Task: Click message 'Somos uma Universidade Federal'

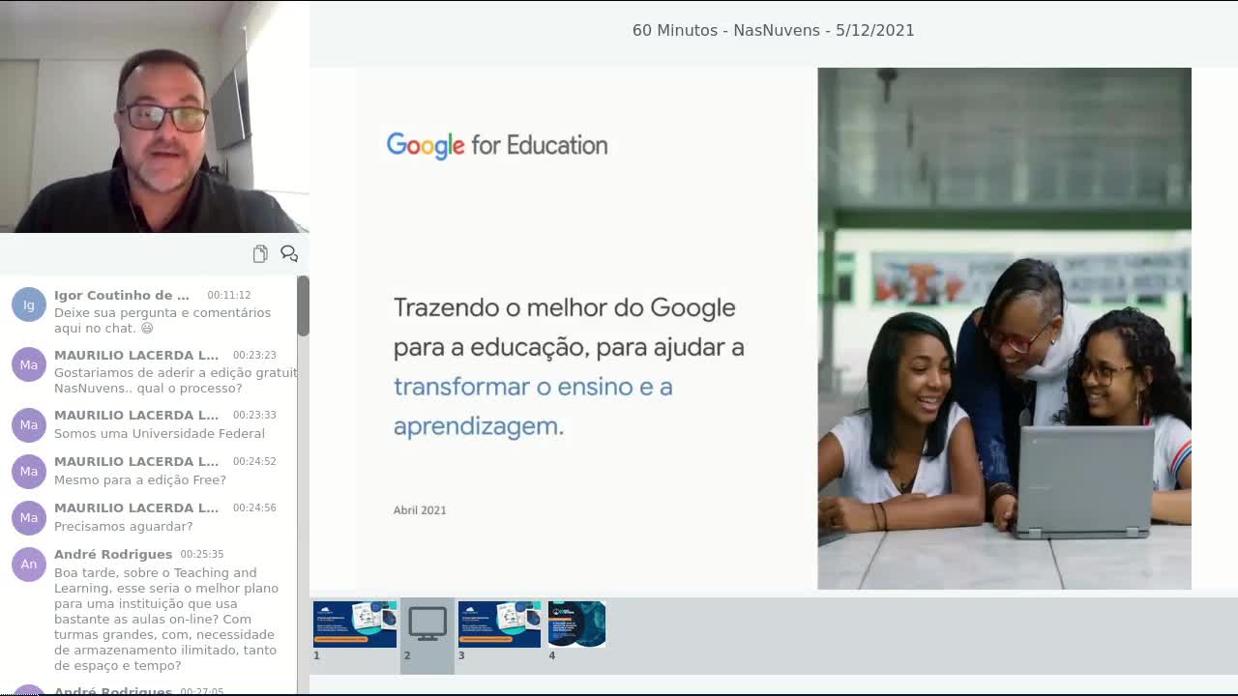Action: coord(160,433)
